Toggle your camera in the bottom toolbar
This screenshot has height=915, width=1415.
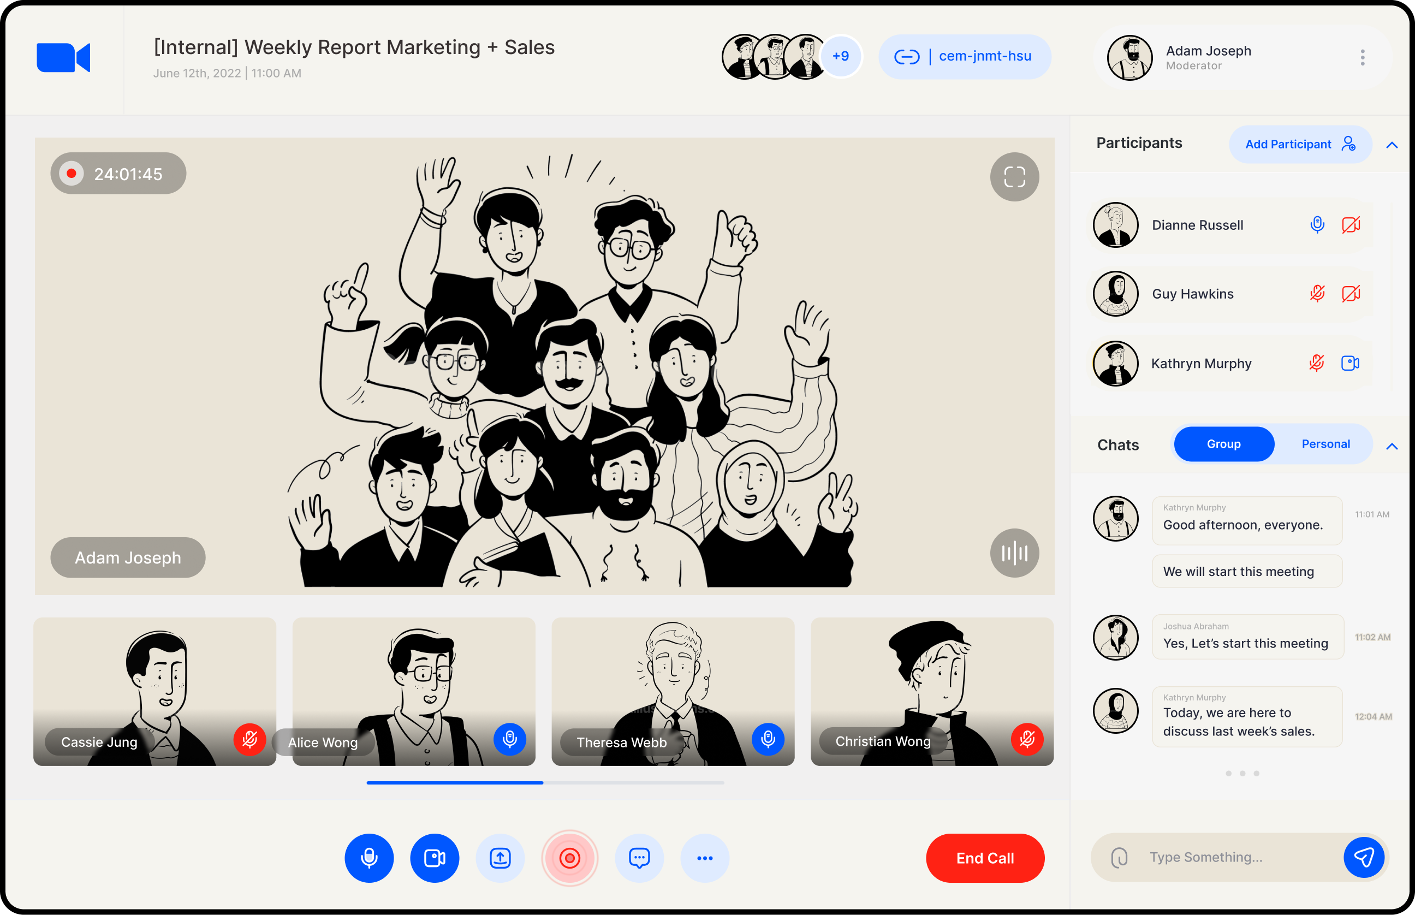tap(434, 858)
